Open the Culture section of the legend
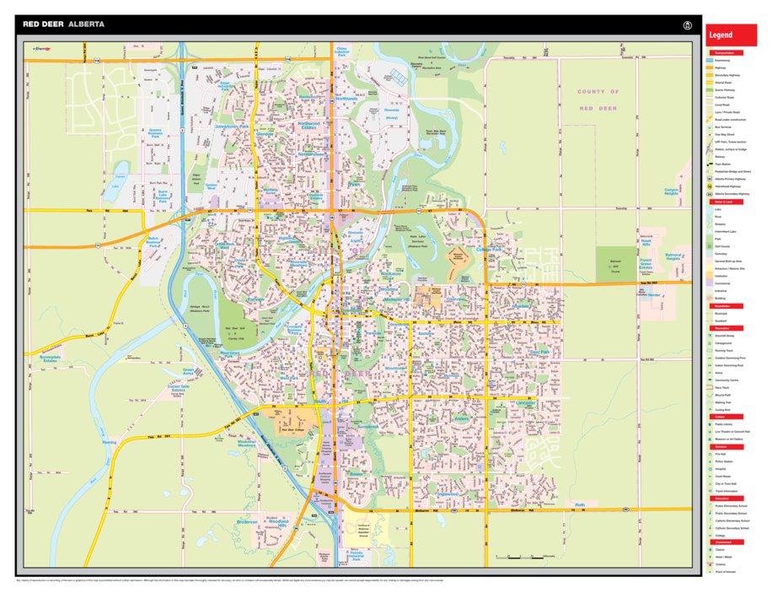 click(726, 415)
